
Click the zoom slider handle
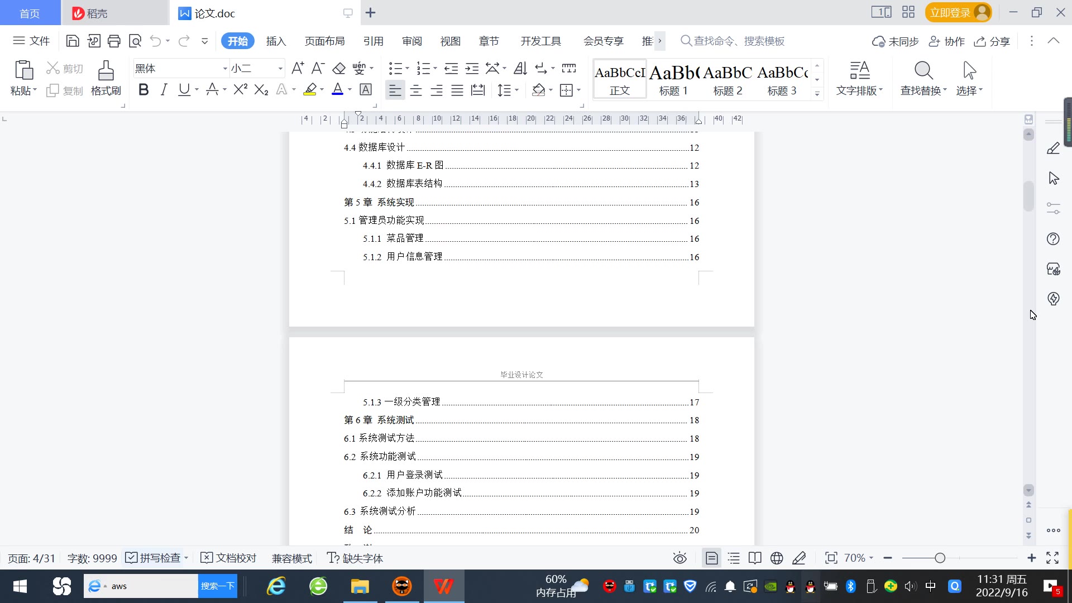940,558
